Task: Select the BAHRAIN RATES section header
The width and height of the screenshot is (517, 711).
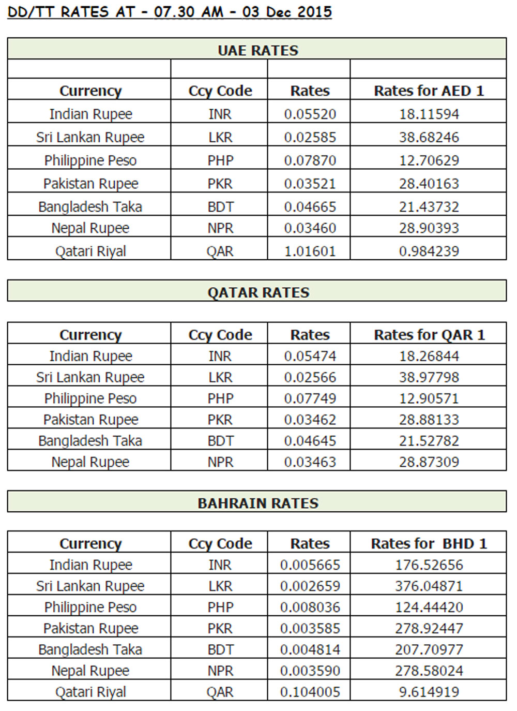Action: [x=257, y=503]
